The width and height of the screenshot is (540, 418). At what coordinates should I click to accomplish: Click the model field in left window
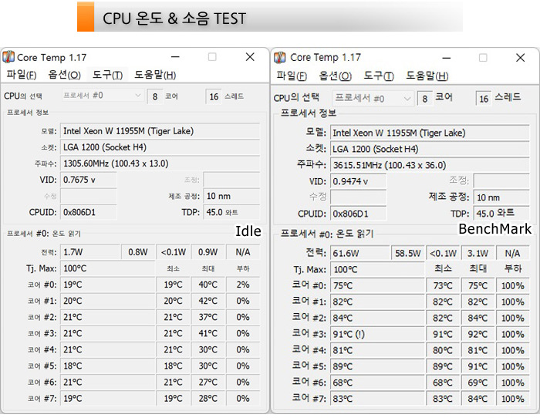159,131
